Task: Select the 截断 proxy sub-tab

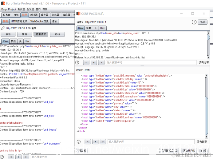Action: [x=6, y=21]
